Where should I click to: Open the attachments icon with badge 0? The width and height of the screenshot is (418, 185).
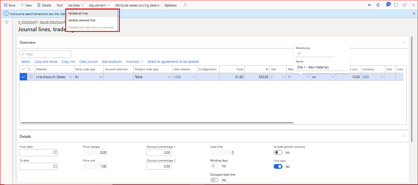[388, 5]
